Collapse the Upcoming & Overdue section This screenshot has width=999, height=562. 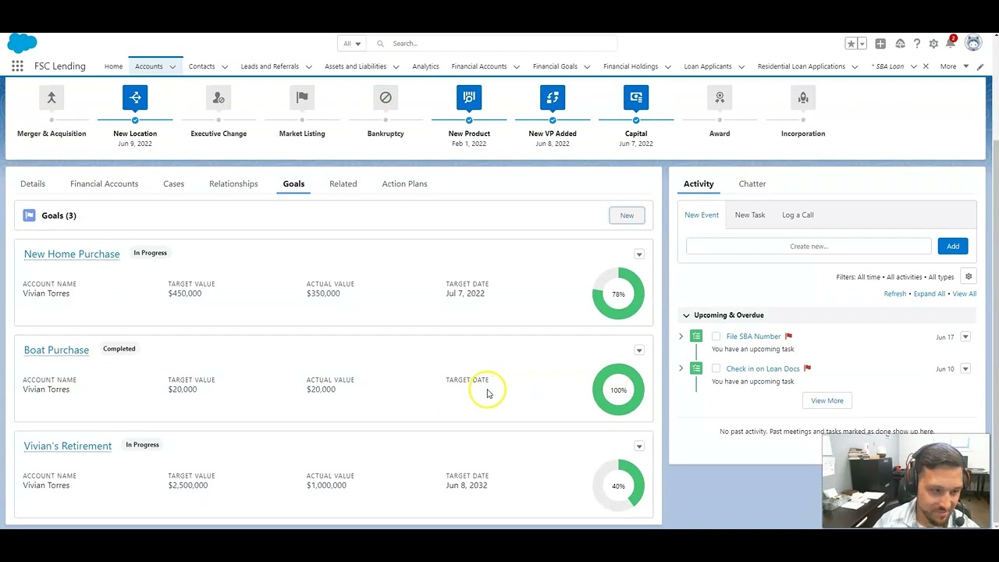(x=686, y=315)
